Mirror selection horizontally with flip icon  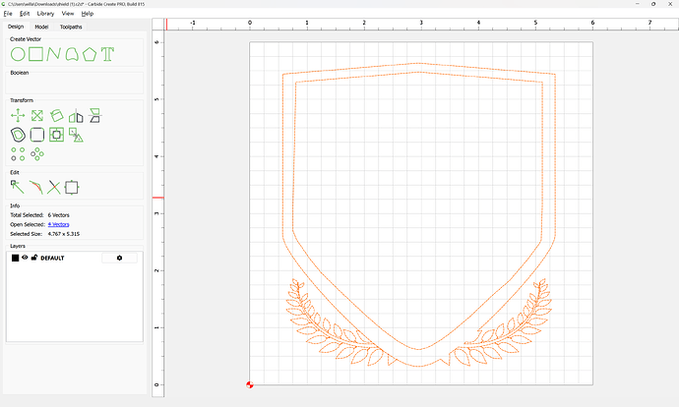coord(76,116)
